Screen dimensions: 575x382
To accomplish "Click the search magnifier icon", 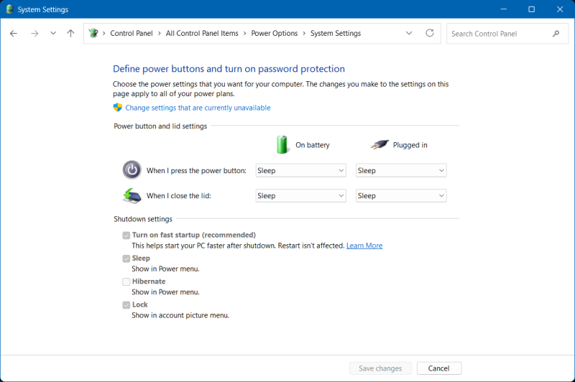I will (x=556, y=34).
